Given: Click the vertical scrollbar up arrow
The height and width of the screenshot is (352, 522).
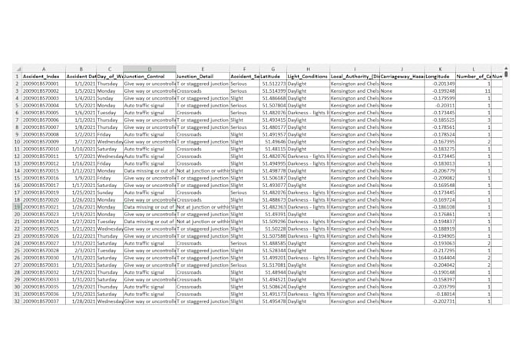Looking at the screenshot, I should [x=506, y=68].
